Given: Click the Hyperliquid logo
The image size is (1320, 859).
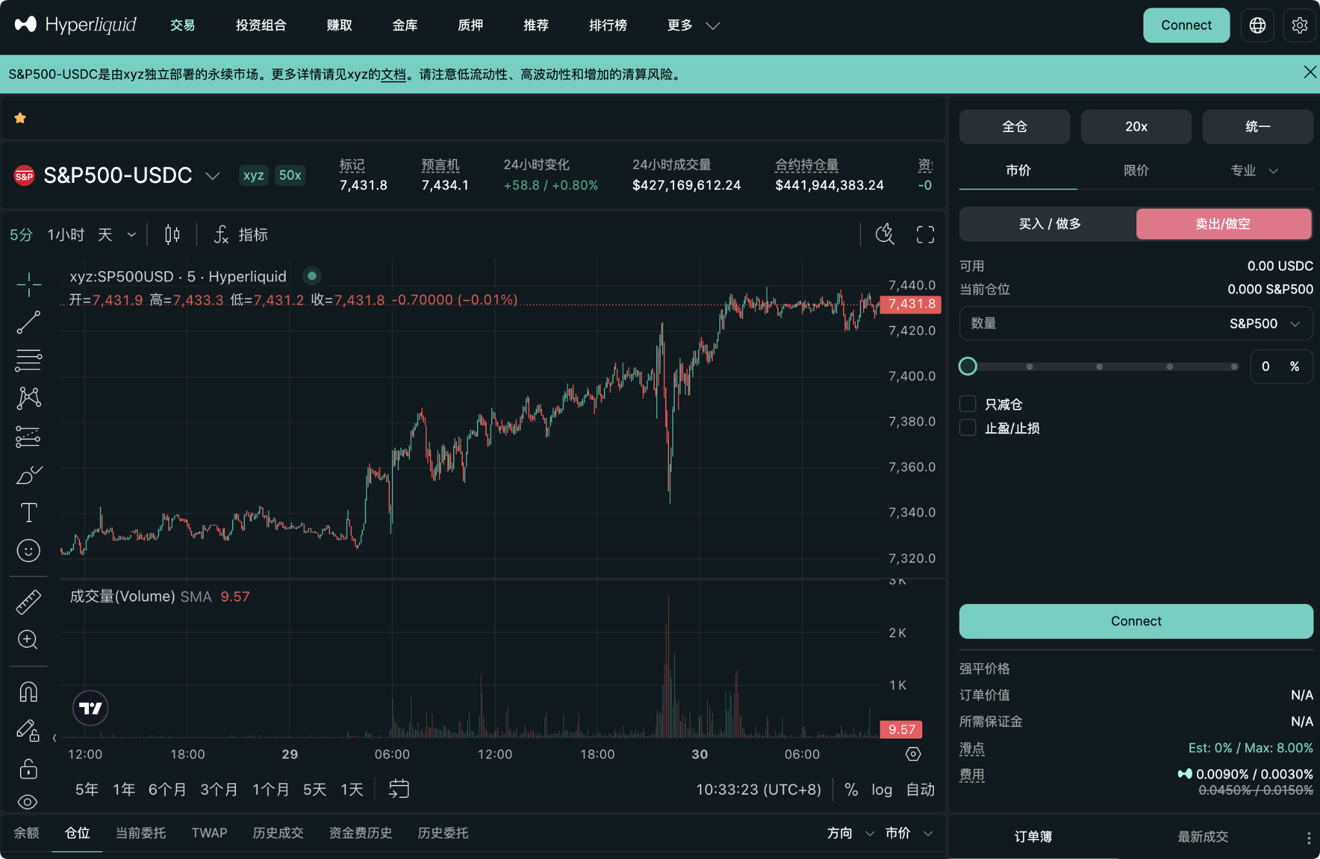Looking at the screenshot, I should tap(75, 25).
